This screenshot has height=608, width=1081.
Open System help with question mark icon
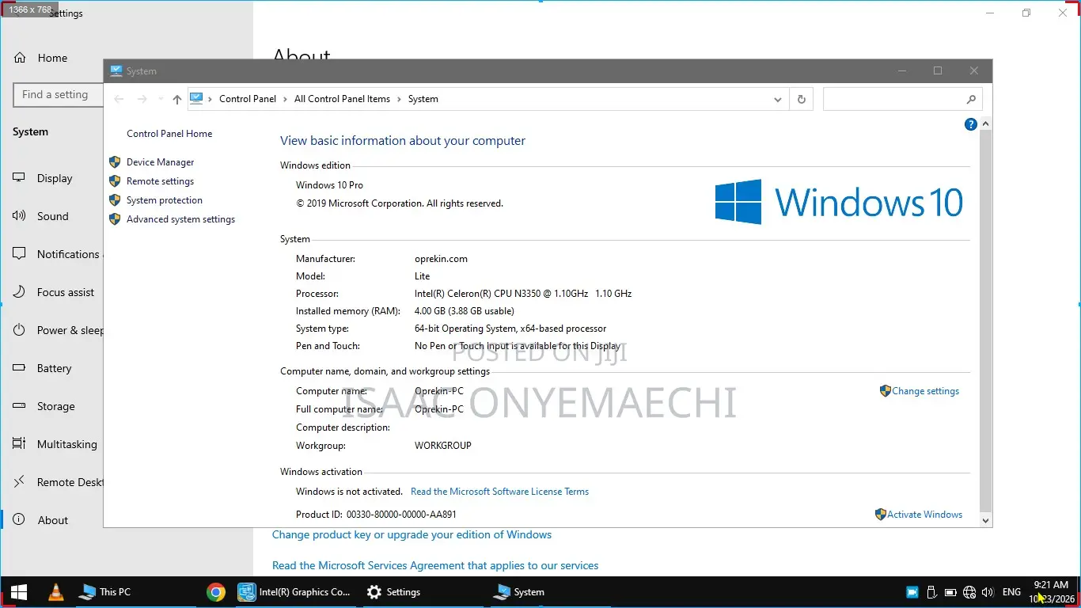(971, 124)
